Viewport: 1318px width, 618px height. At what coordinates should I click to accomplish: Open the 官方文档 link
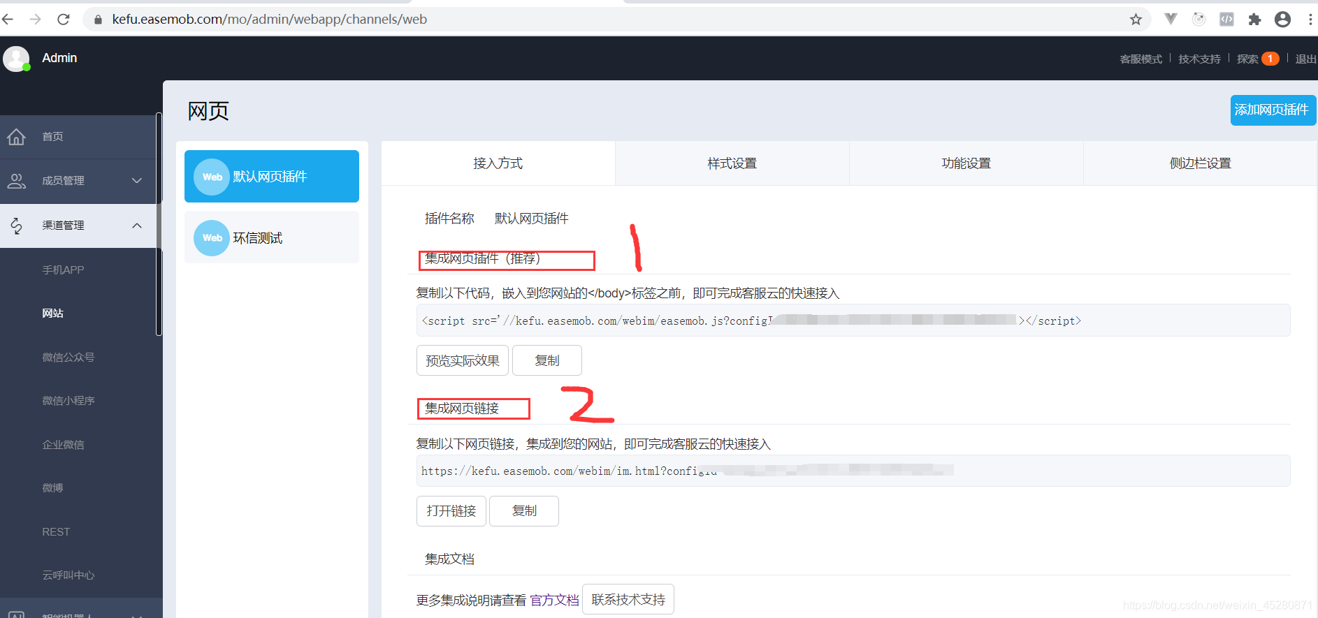(554, 600)
